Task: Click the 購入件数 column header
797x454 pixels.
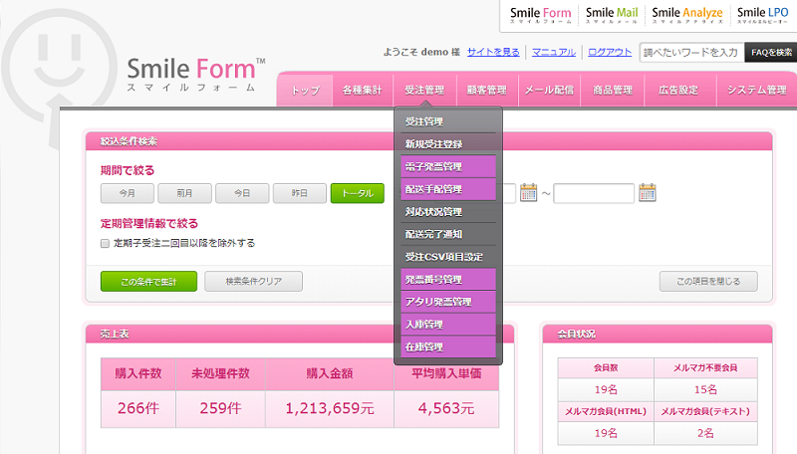Action: point(138,373)
